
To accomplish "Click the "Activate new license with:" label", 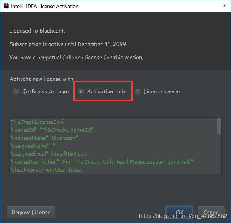I will 42,79.
